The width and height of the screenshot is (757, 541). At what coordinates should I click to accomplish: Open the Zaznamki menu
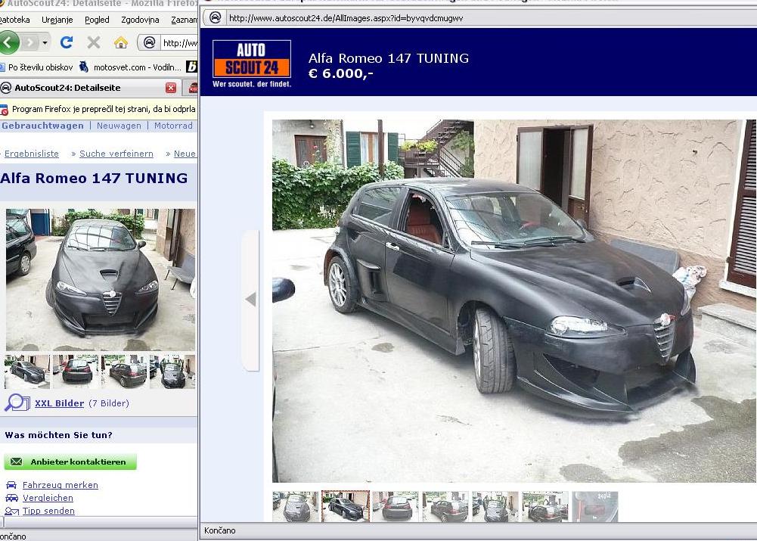pyautogui.click(x=184, y=20)
